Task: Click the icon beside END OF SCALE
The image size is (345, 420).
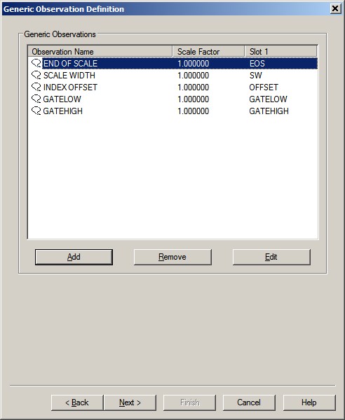Action: [x=36, y=64]
